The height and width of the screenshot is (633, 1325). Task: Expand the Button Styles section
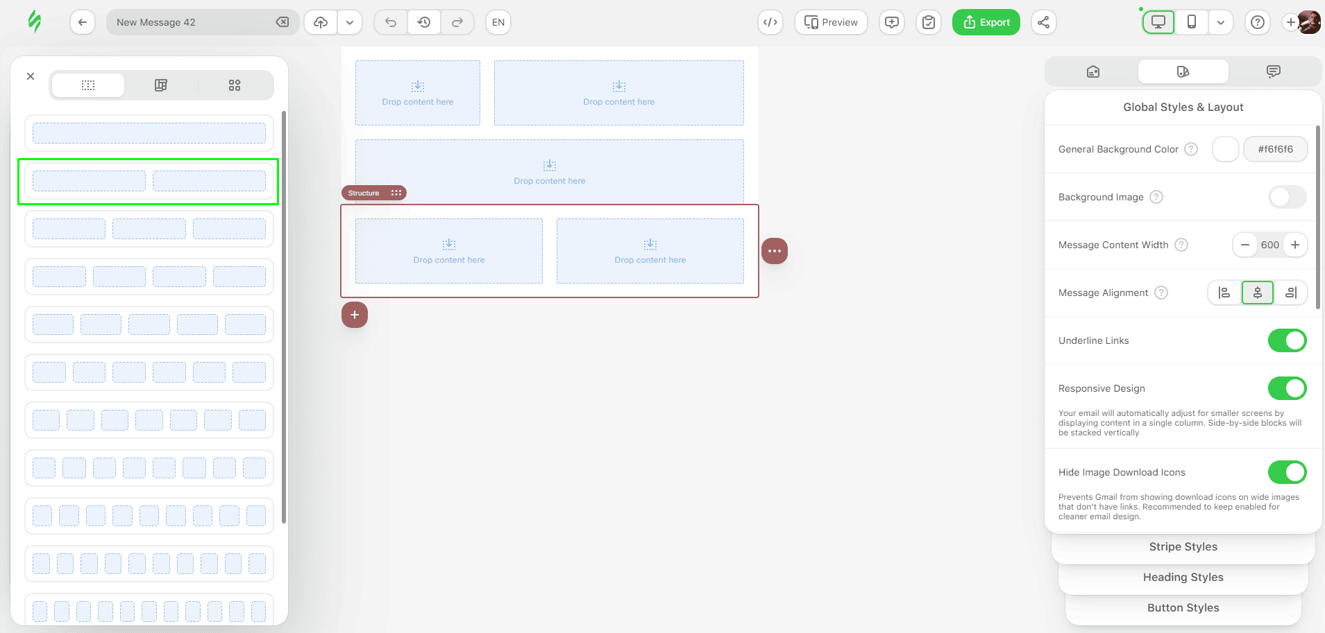tap(1183, 608)
